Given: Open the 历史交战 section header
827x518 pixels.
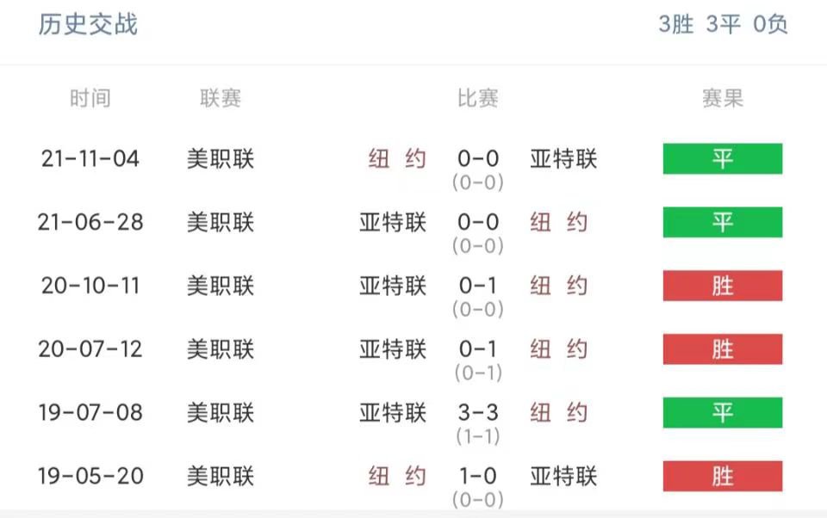Looking at the screenshot, I should (x=88, y=24).
